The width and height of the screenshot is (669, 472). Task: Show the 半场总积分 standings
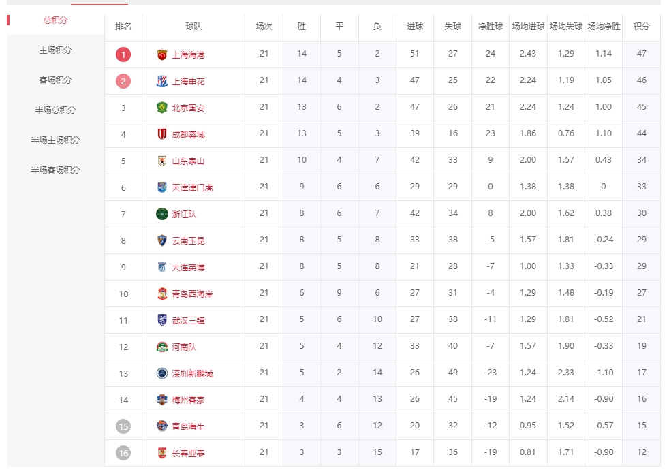tap(55, 110)
